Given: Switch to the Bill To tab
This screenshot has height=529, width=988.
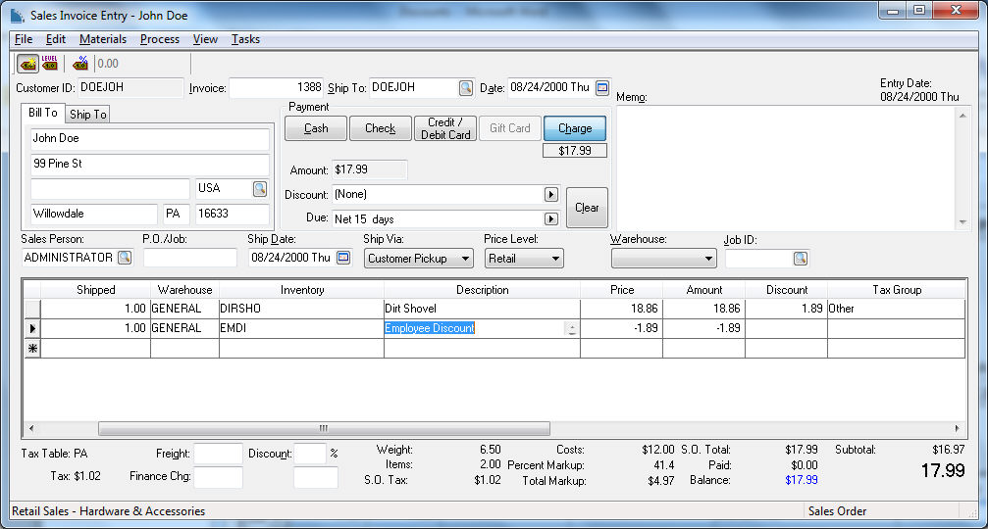Looking at the screenshot, I should tap(43, 113).
